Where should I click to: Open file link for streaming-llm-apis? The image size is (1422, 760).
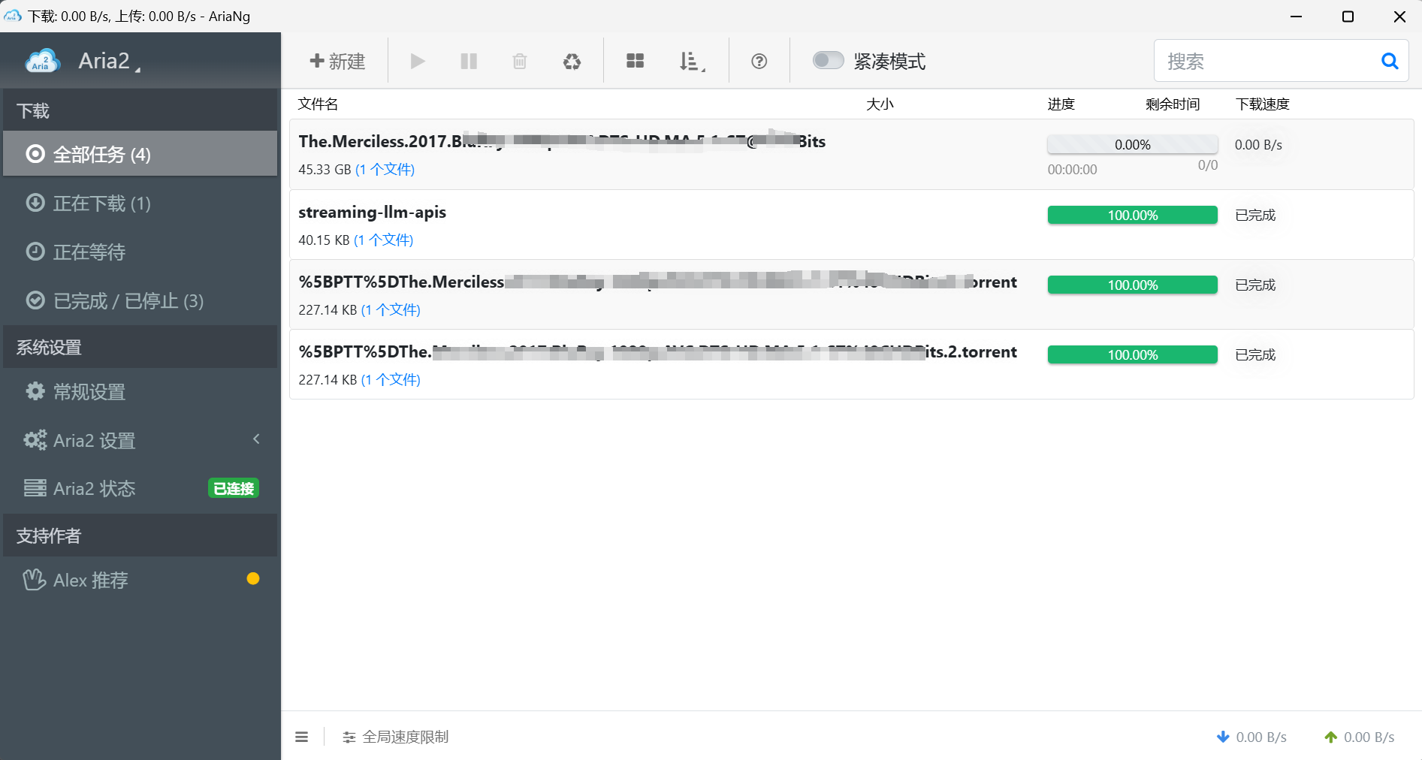(x=383, y=240)
